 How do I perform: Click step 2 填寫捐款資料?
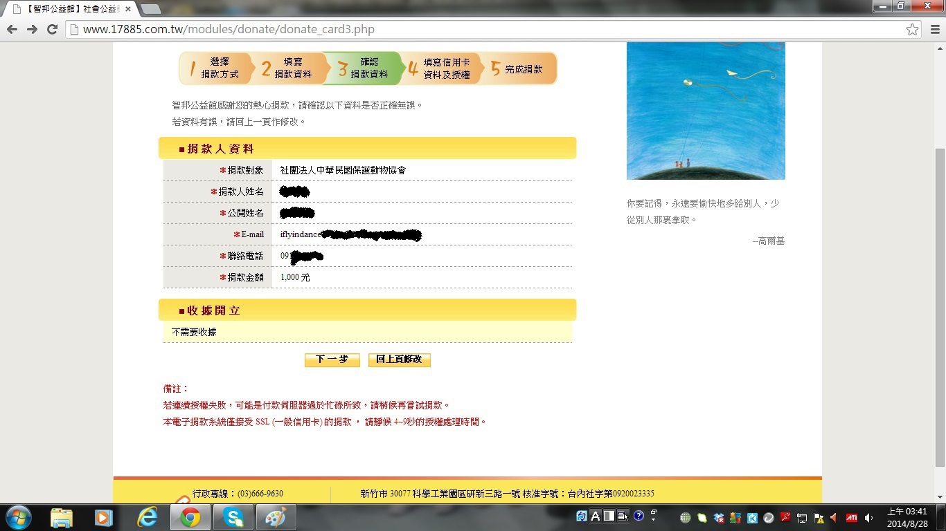point(290,68)
